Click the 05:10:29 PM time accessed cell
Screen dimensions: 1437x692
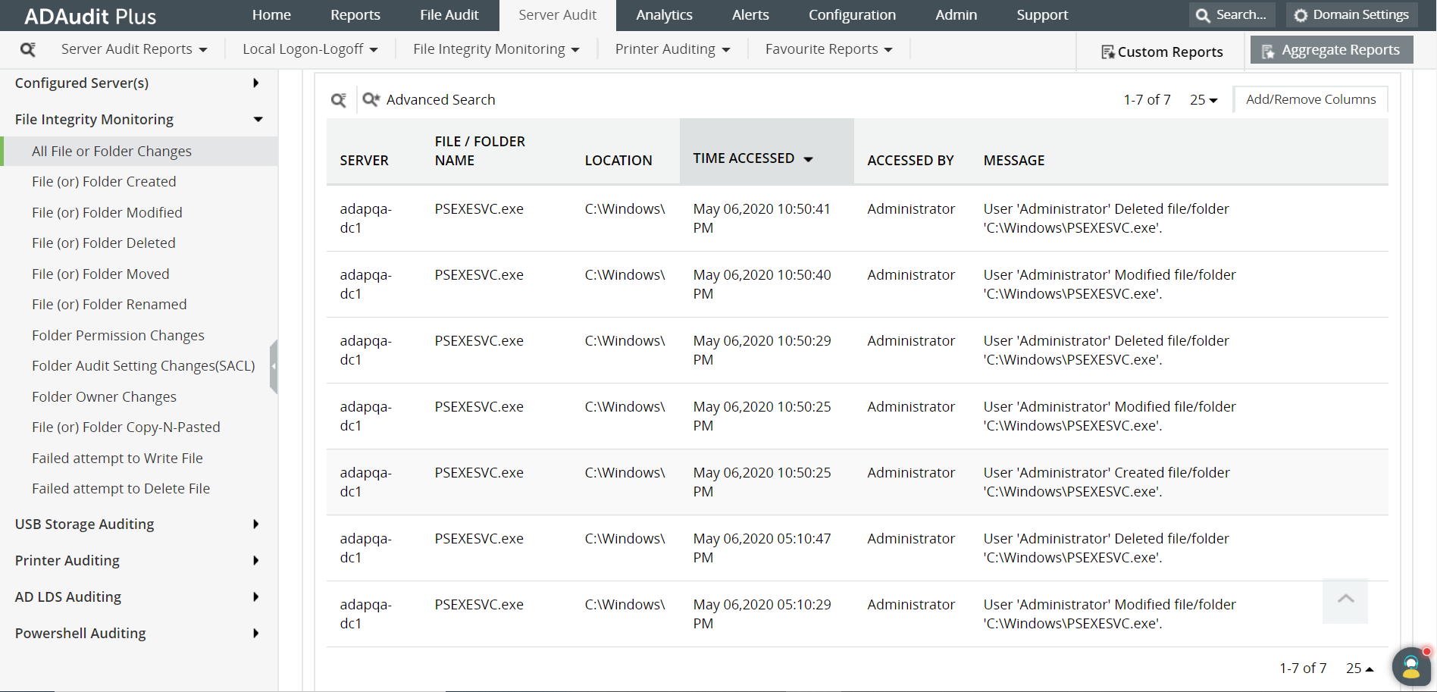pos(762,614)
